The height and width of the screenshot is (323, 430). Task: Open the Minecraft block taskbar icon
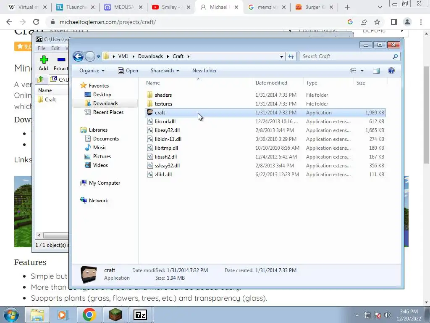pyautogui.click(x=115, y=315)
